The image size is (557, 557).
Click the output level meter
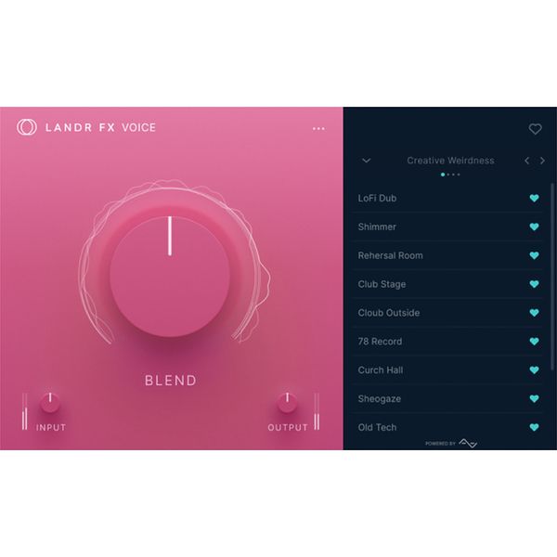click(317, 411)
